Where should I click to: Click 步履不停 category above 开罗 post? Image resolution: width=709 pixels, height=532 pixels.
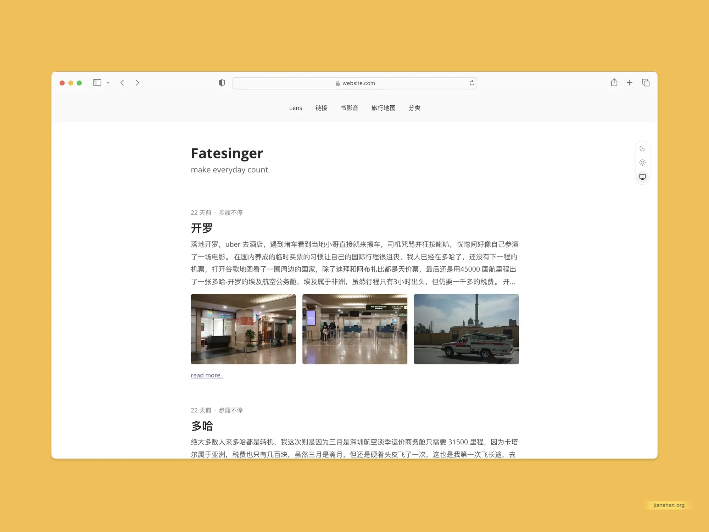point(231,212)
